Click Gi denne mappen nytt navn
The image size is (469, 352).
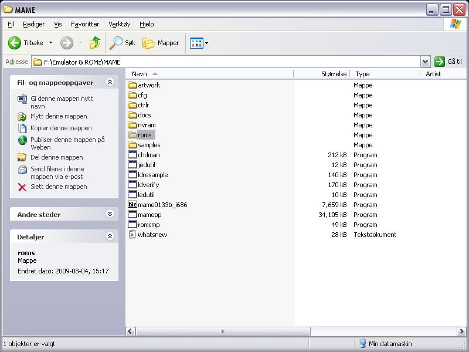tap(62, 102)
